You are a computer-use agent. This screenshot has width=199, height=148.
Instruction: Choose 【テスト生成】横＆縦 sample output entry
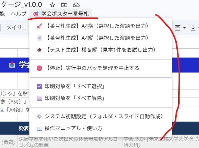pyautogui.click(x=100, y=50)
